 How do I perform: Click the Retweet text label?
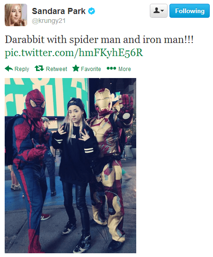pyautogui.click(x=57, y=69)
